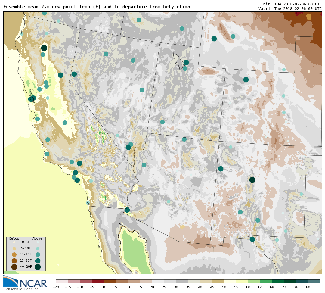Click the 'Above' legend column heading
The height and width of the screenshot is (293, 325).
(37, 239)
